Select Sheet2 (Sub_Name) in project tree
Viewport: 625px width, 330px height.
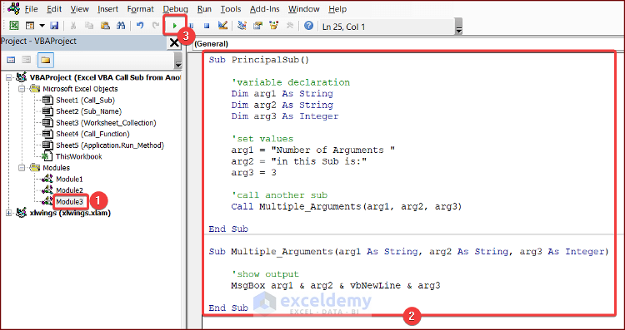point(88,111)
